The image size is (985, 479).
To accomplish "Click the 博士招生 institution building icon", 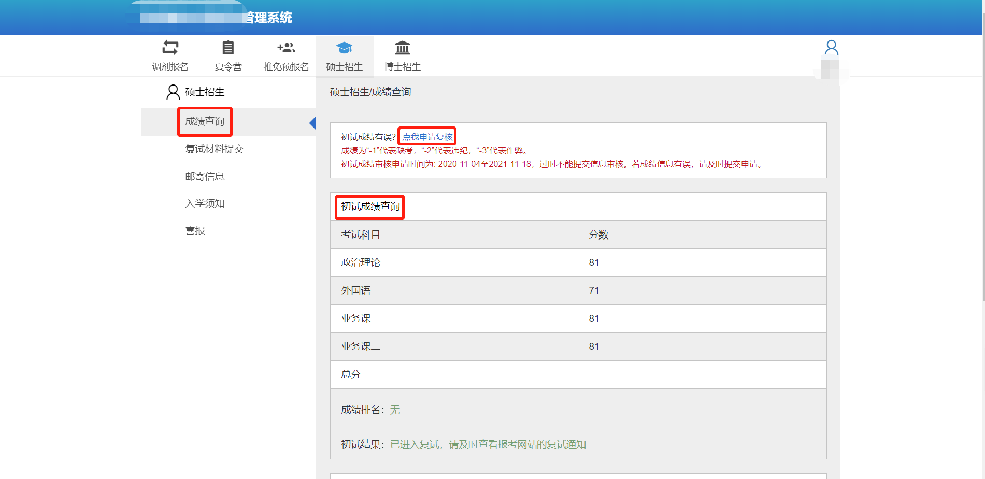I will 402,48.
